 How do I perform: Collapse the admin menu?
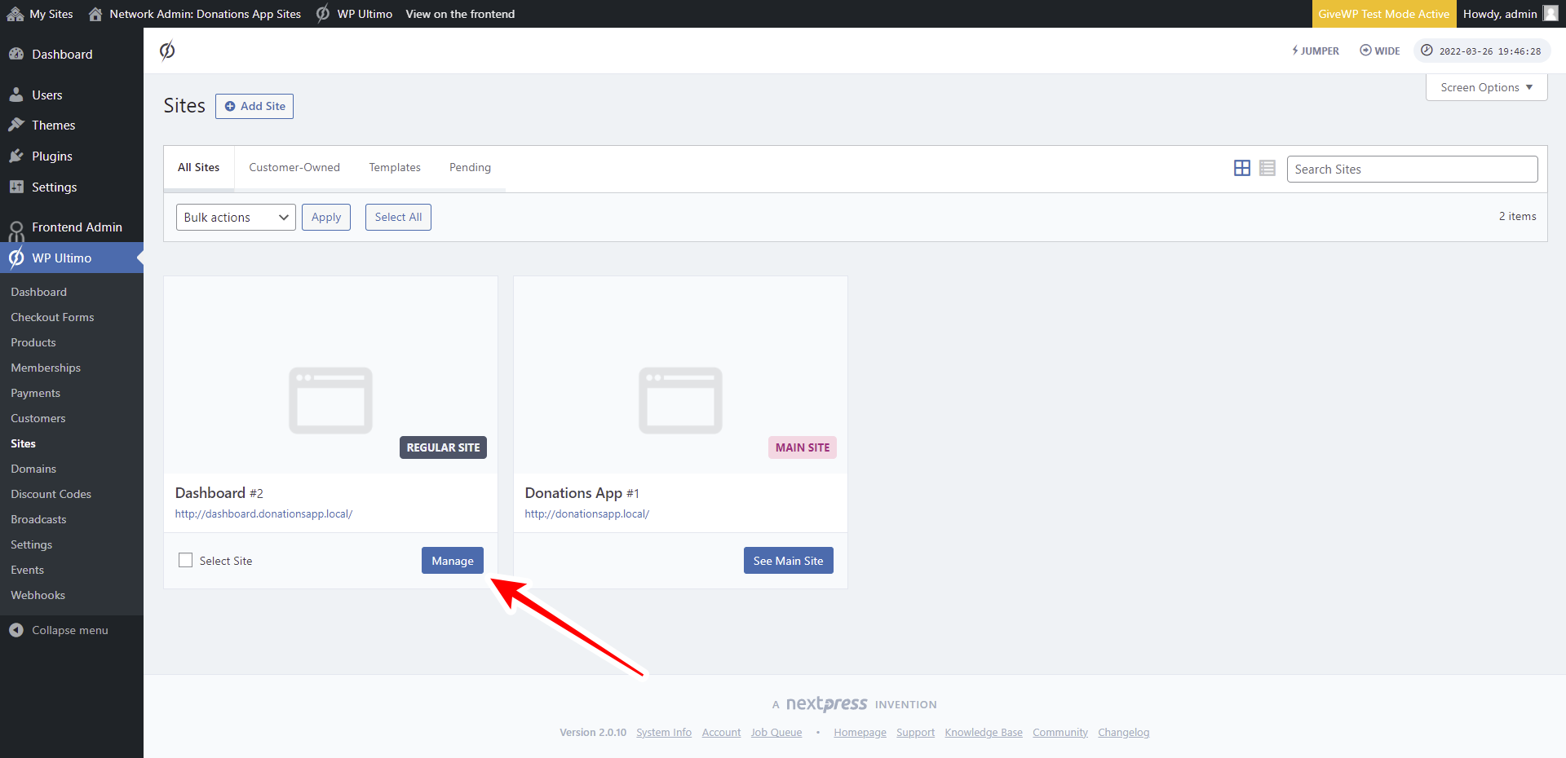tap(69, 629)
